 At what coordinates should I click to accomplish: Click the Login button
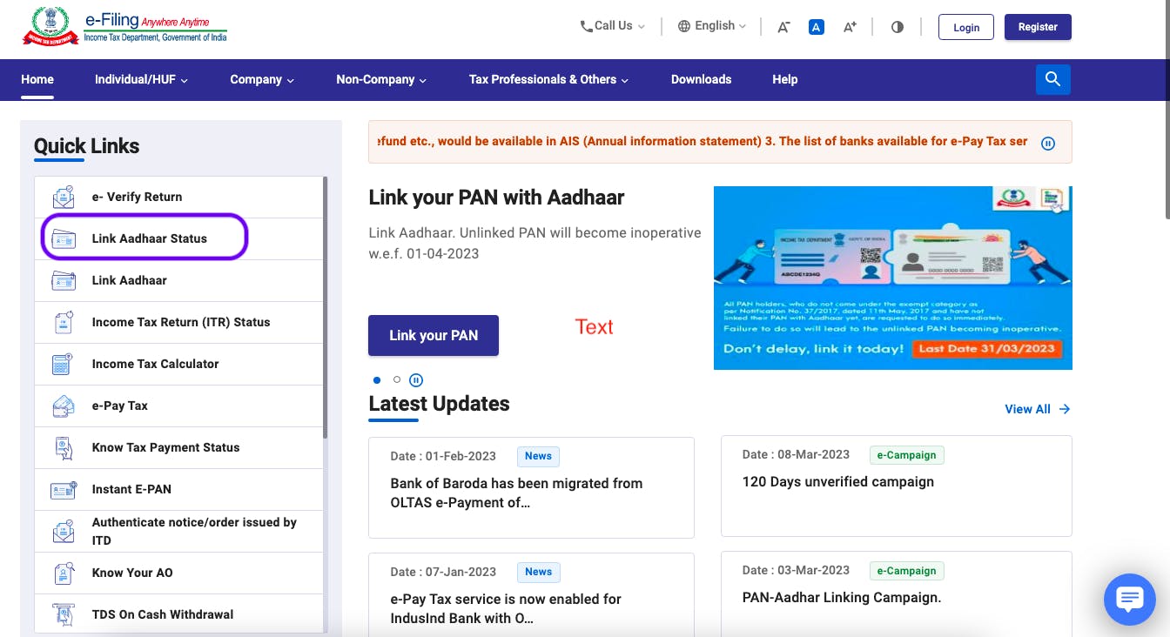(966, 27)
